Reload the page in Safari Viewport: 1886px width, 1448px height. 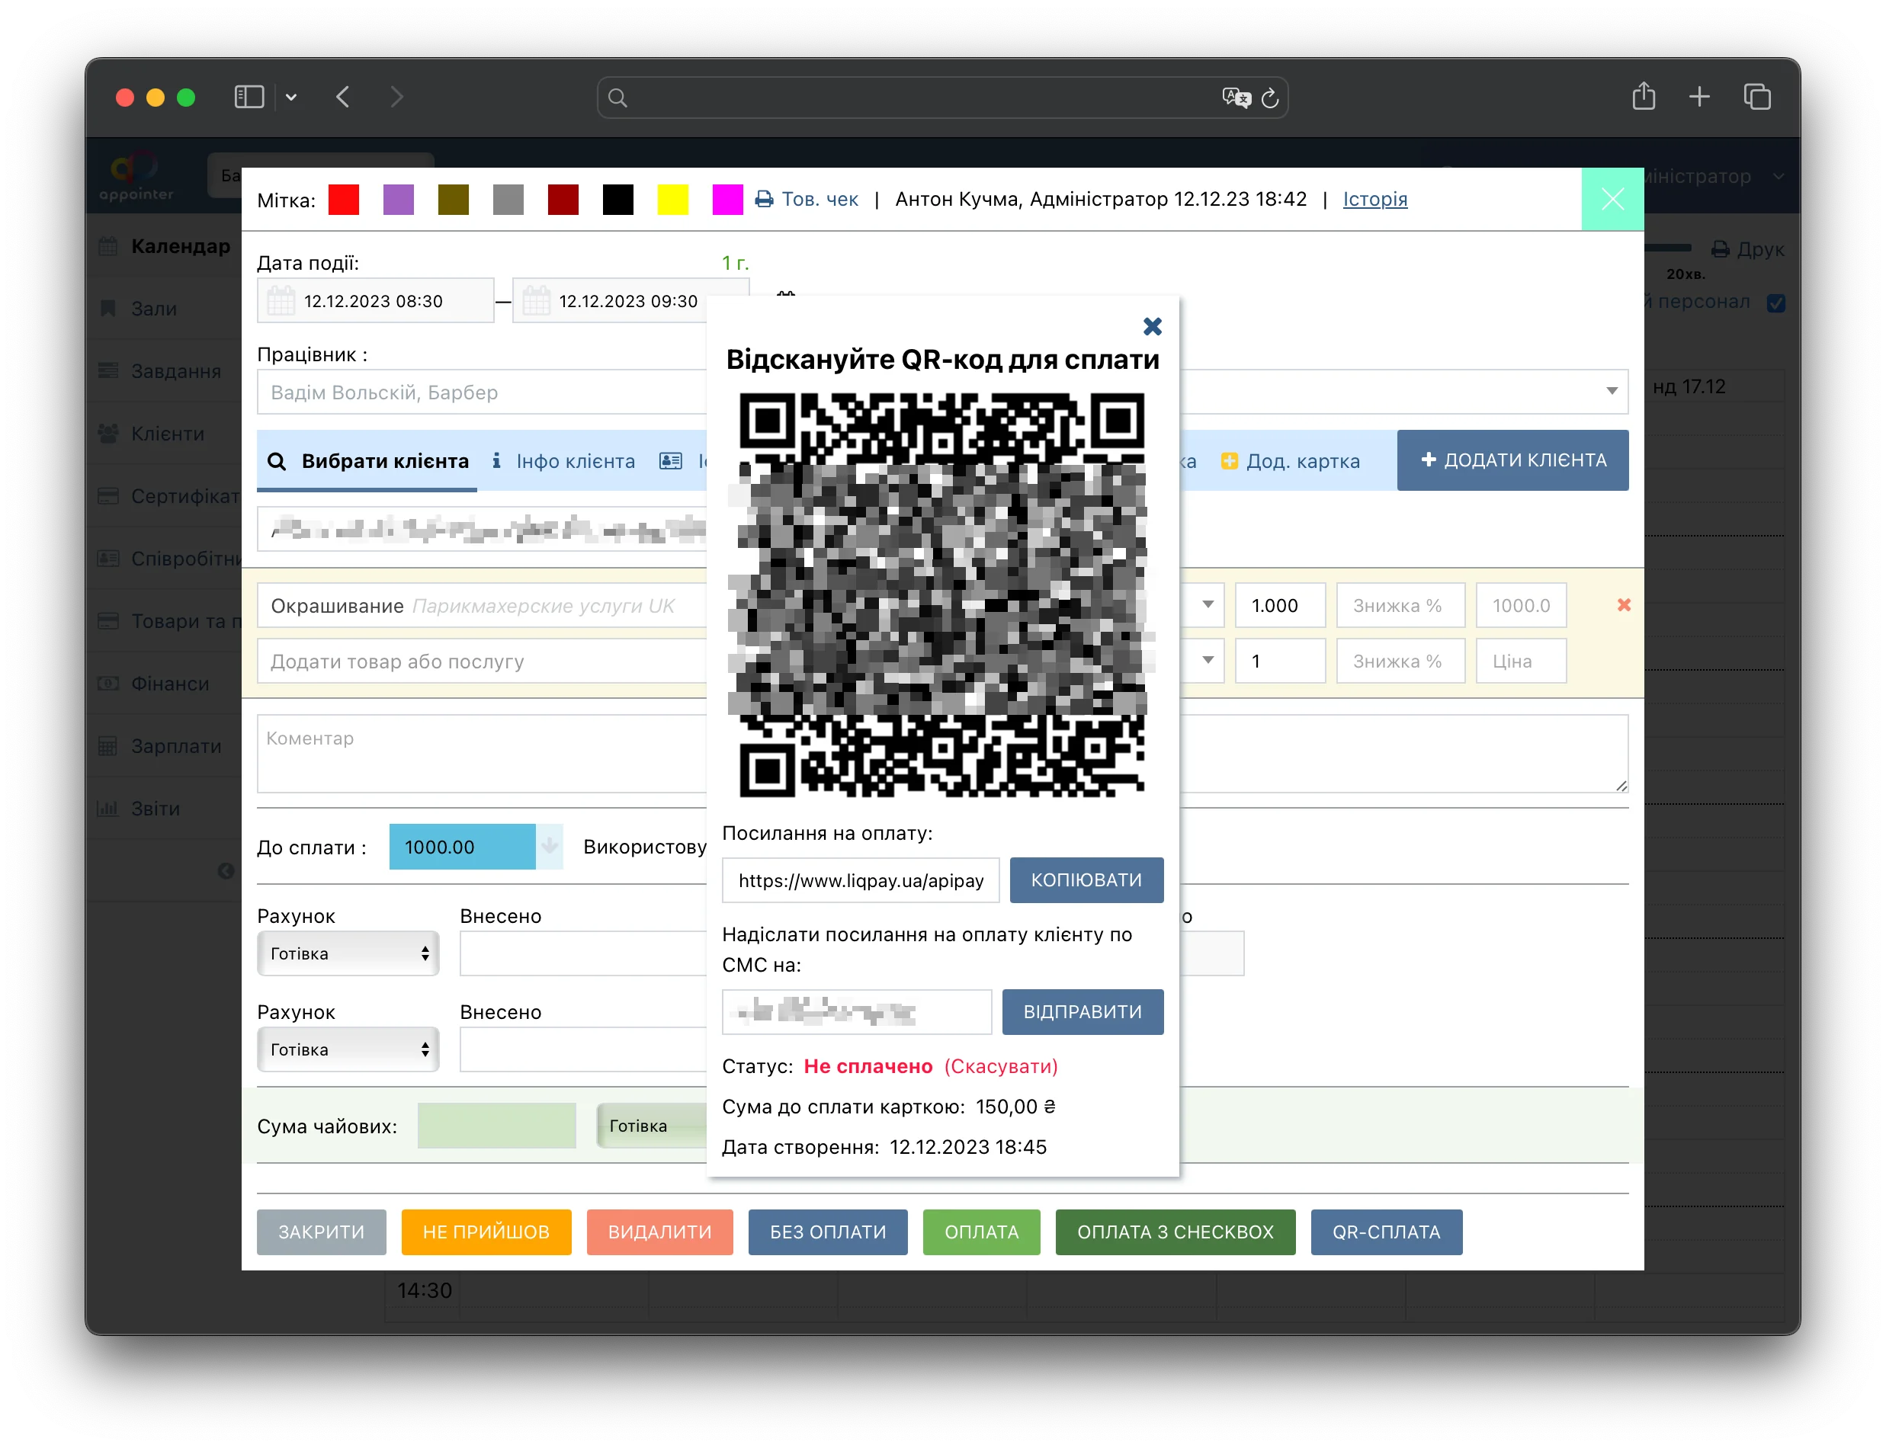click(1270, 98)
